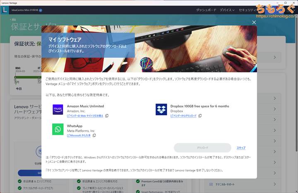
Task: Click the テクニカル・サポート list icon
Action: pos(211,184)
